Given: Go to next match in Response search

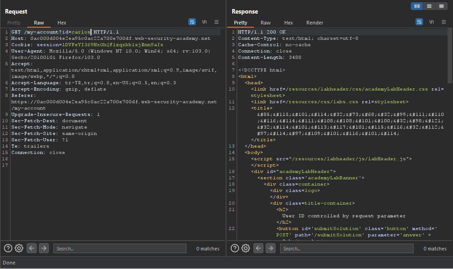Looking at the screenshot, I should pyautogui.click(x=271, y=248).
